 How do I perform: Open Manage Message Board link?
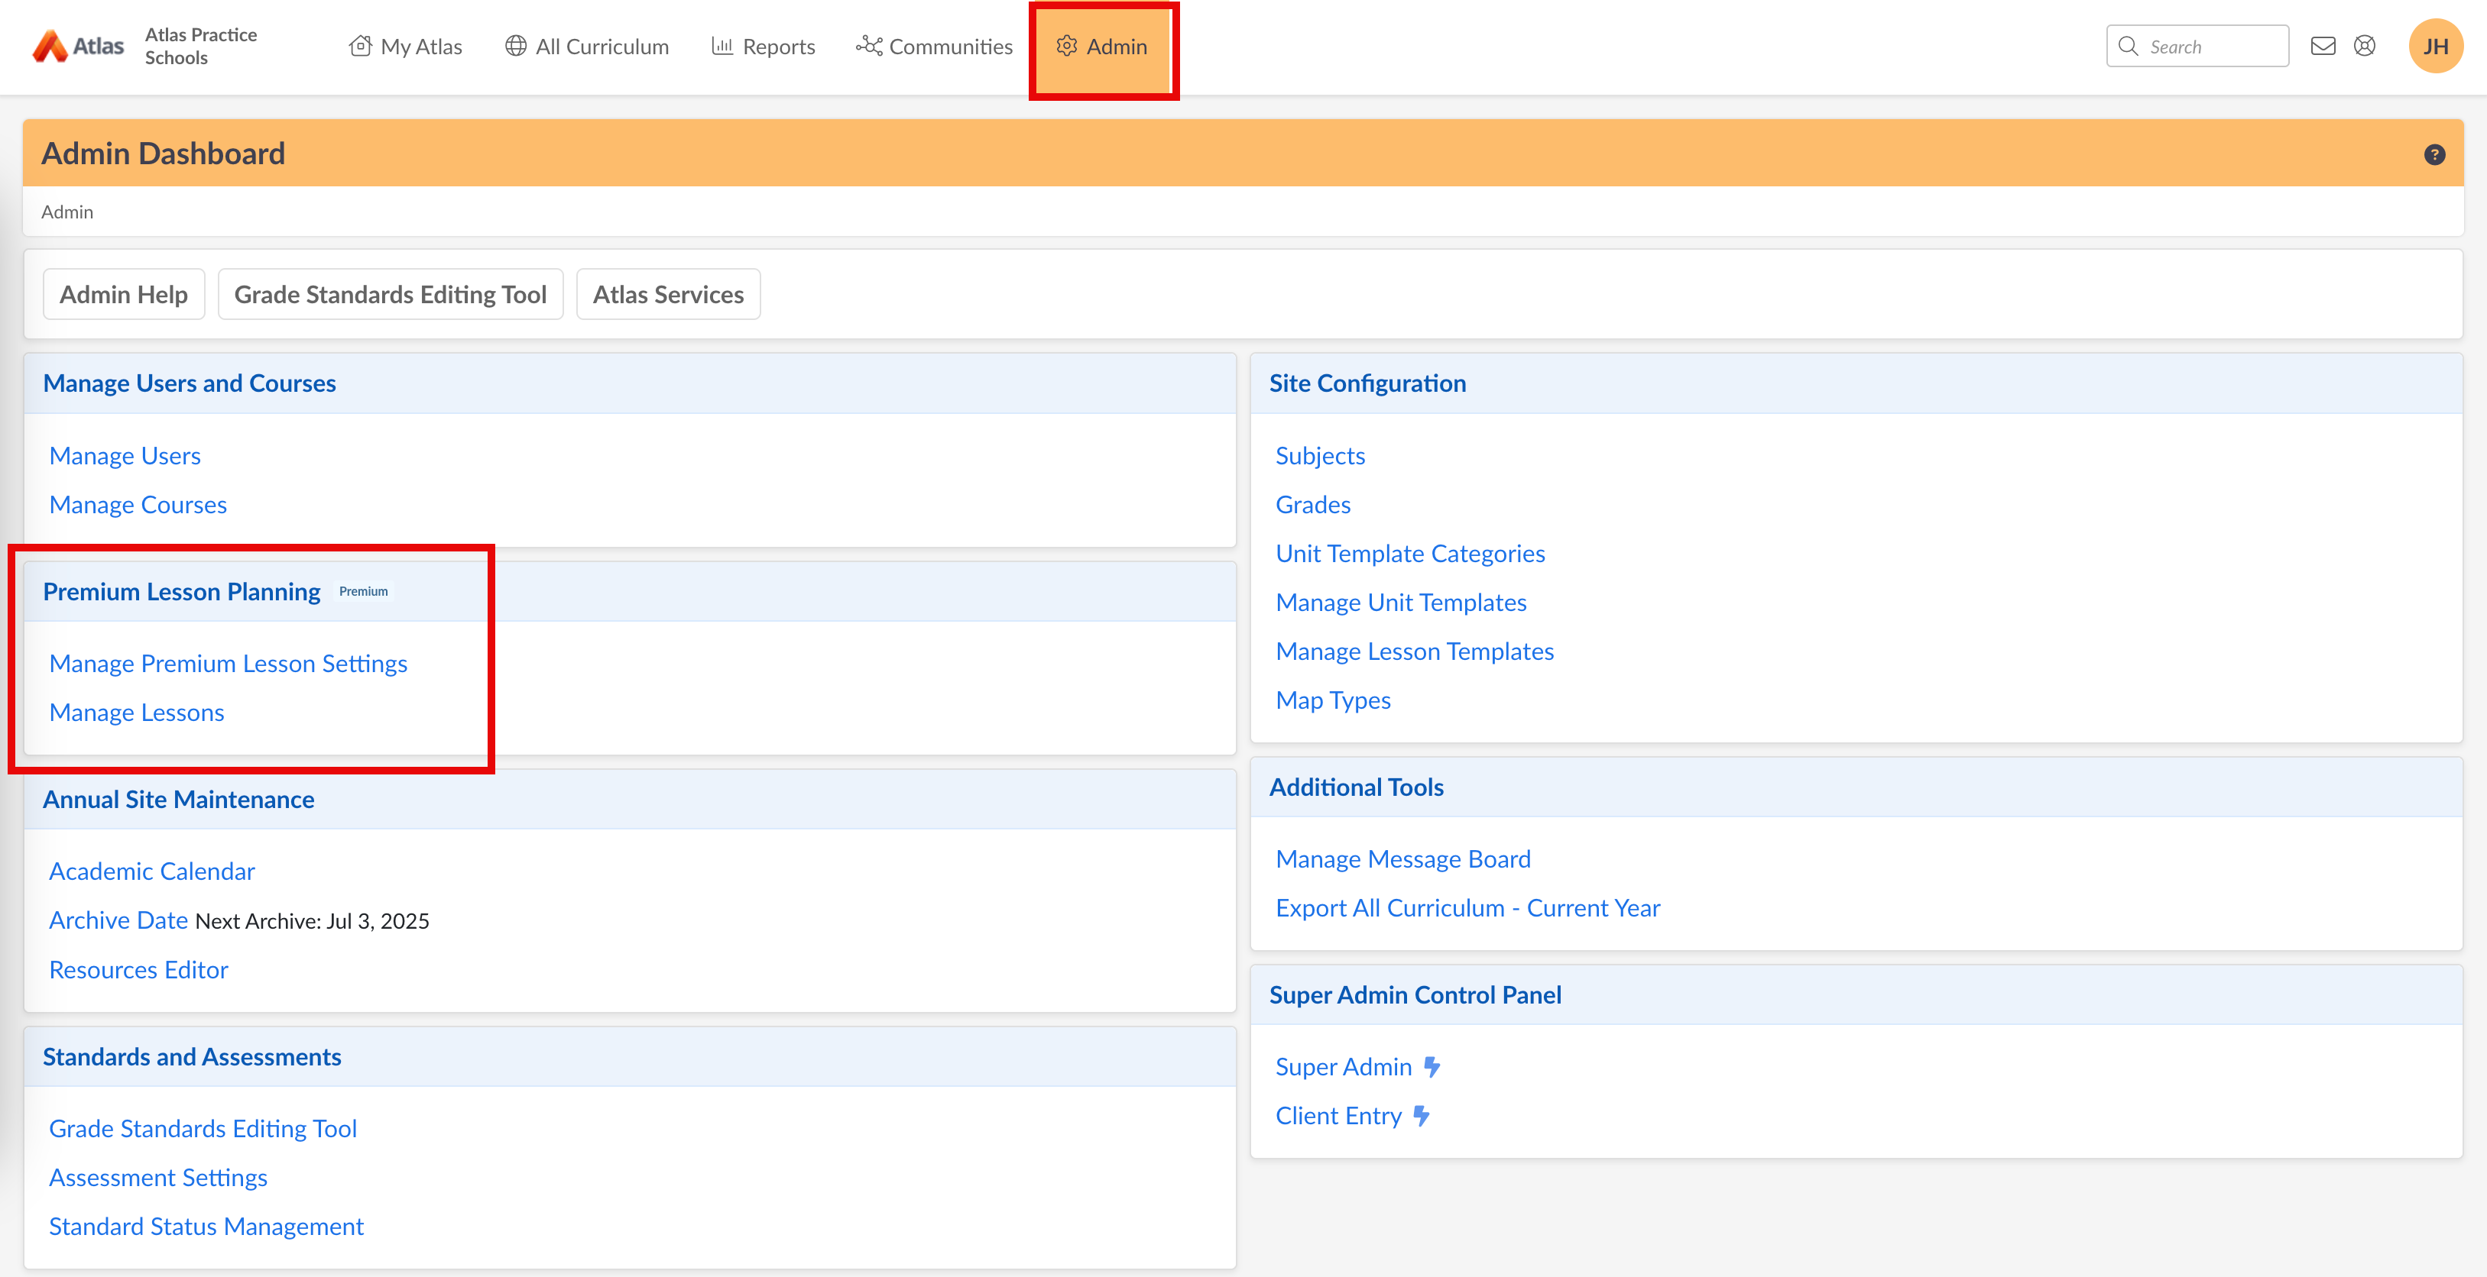(1402, 859)
